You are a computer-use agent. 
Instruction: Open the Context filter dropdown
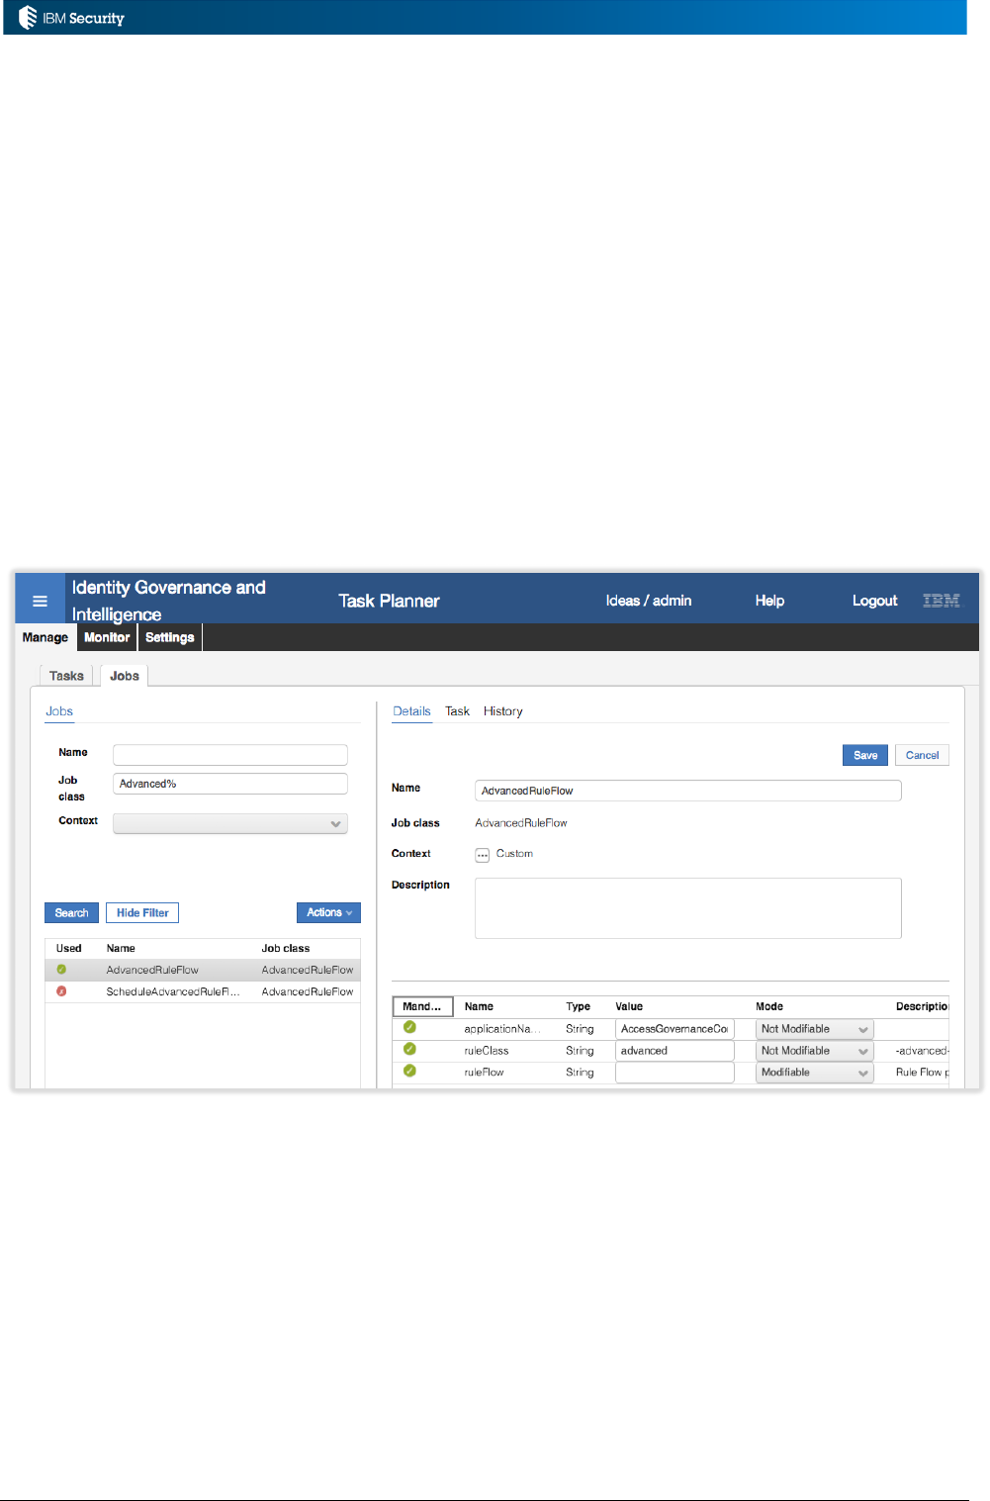pos(230,823)
